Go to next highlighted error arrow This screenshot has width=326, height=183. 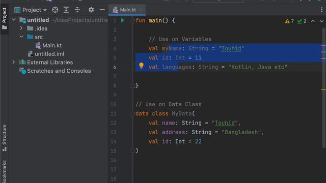[x=321, y=21]
